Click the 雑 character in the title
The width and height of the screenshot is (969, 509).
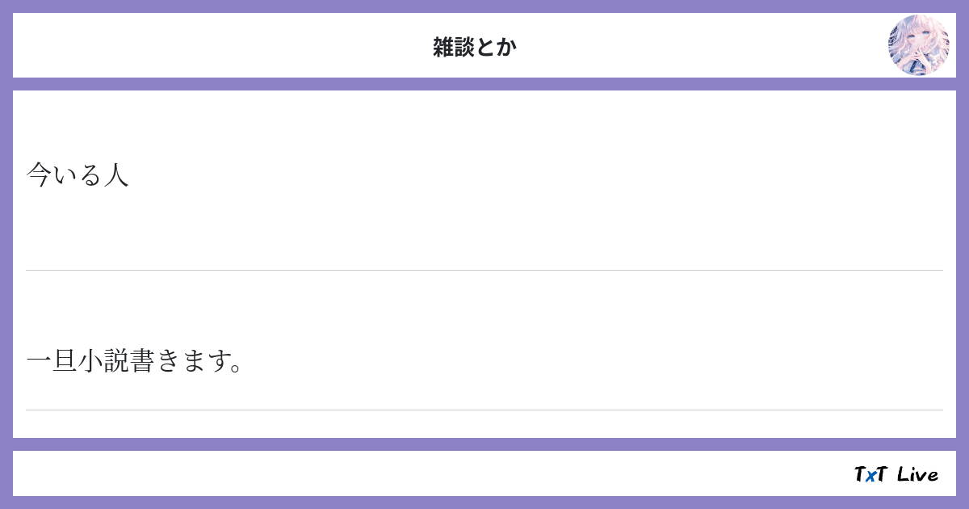pyautogui.click(x=443, y=47)
